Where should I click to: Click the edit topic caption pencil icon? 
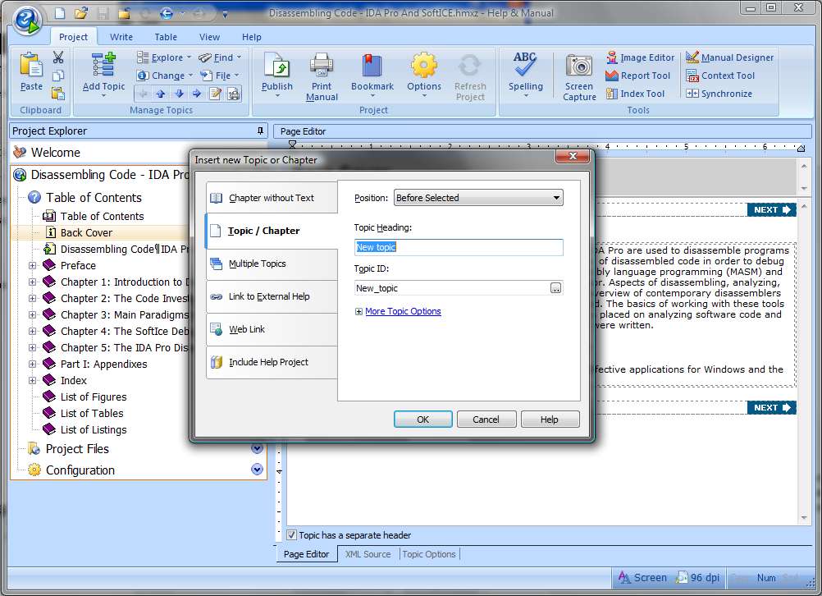pos(215,94)
